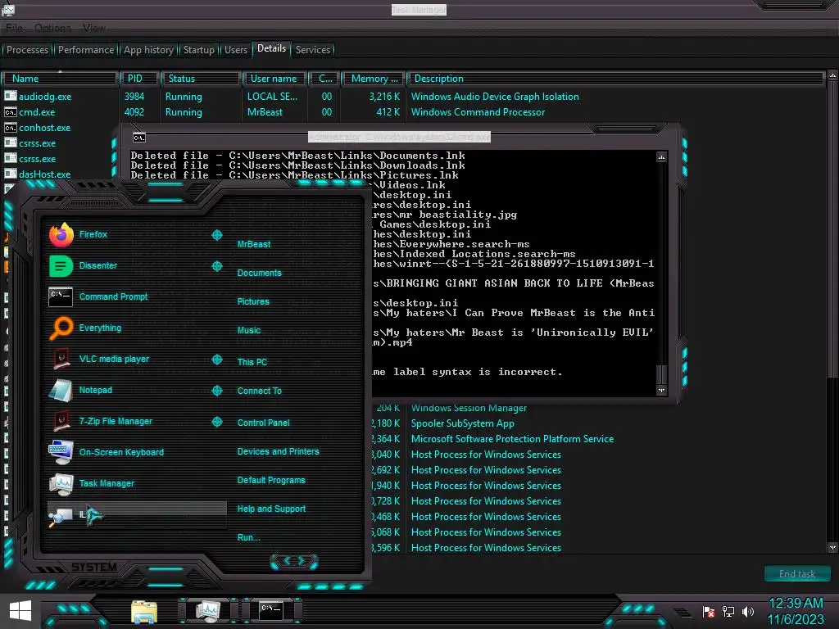Image resolution: width=839 pixels, height=629 pixels.
Task: Open Documents from the start menu
Action: 259,273
